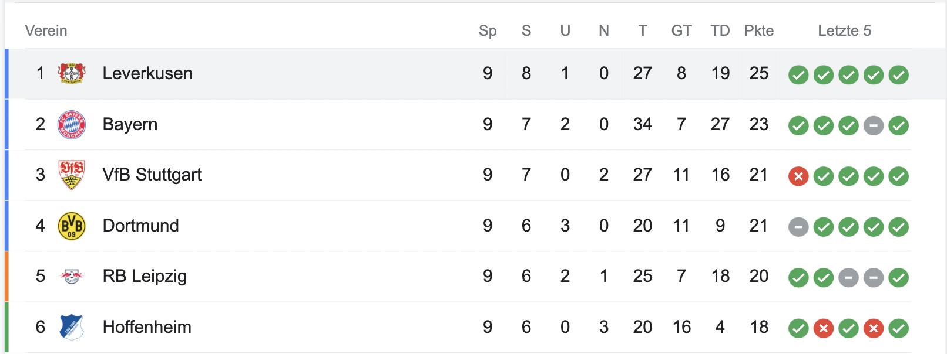The height and width of the screenshot is (354, 947).
Task: Click the Dortmund BVB logo
Action: coord(72,226)
